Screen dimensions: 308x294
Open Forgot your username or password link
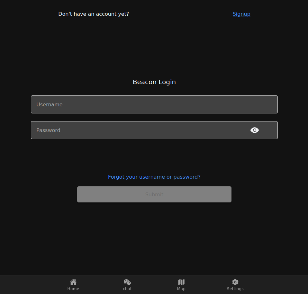point(154,177)
